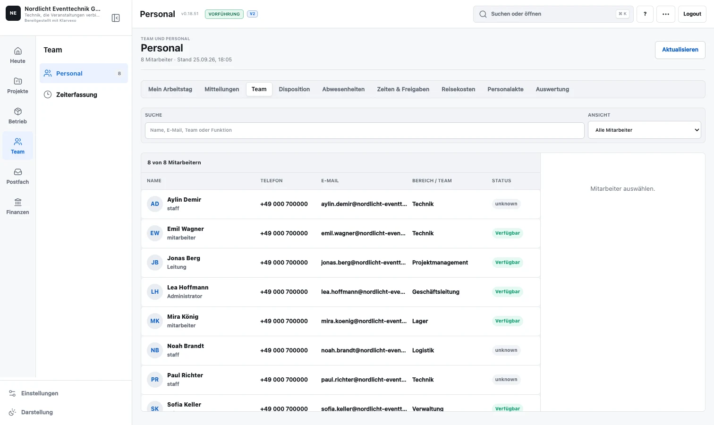Open the three-dots more menu
This screenshot has height=425, width=714.
click(x=666, y=14)
